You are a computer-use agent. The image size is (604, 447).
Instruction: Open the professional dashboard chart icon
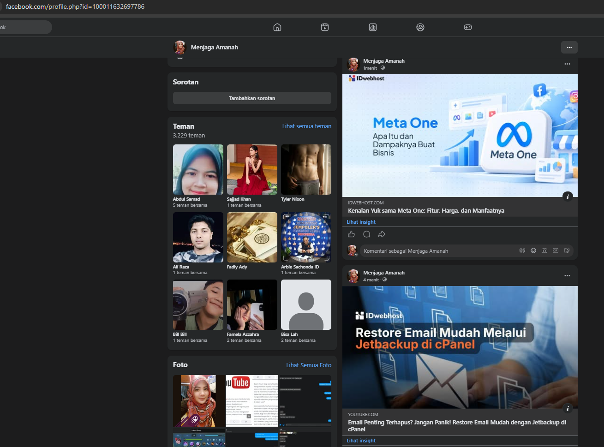pyautogui.click(x=373, y=27)
